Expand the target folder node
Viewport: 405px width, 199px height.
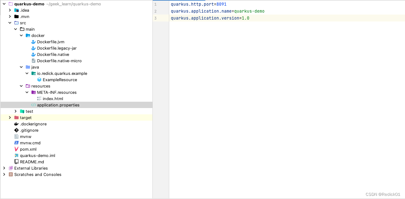[10, 118]
